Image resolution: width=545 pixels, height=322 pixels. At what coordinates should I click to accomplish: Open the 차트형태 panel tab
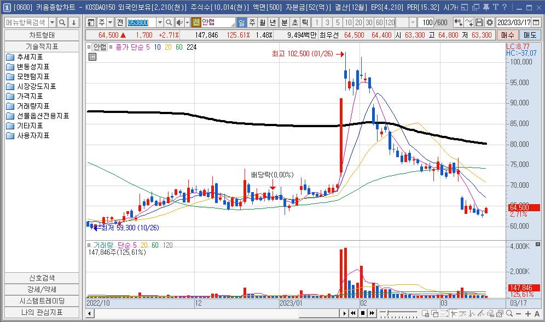click(x=42, y=35)
